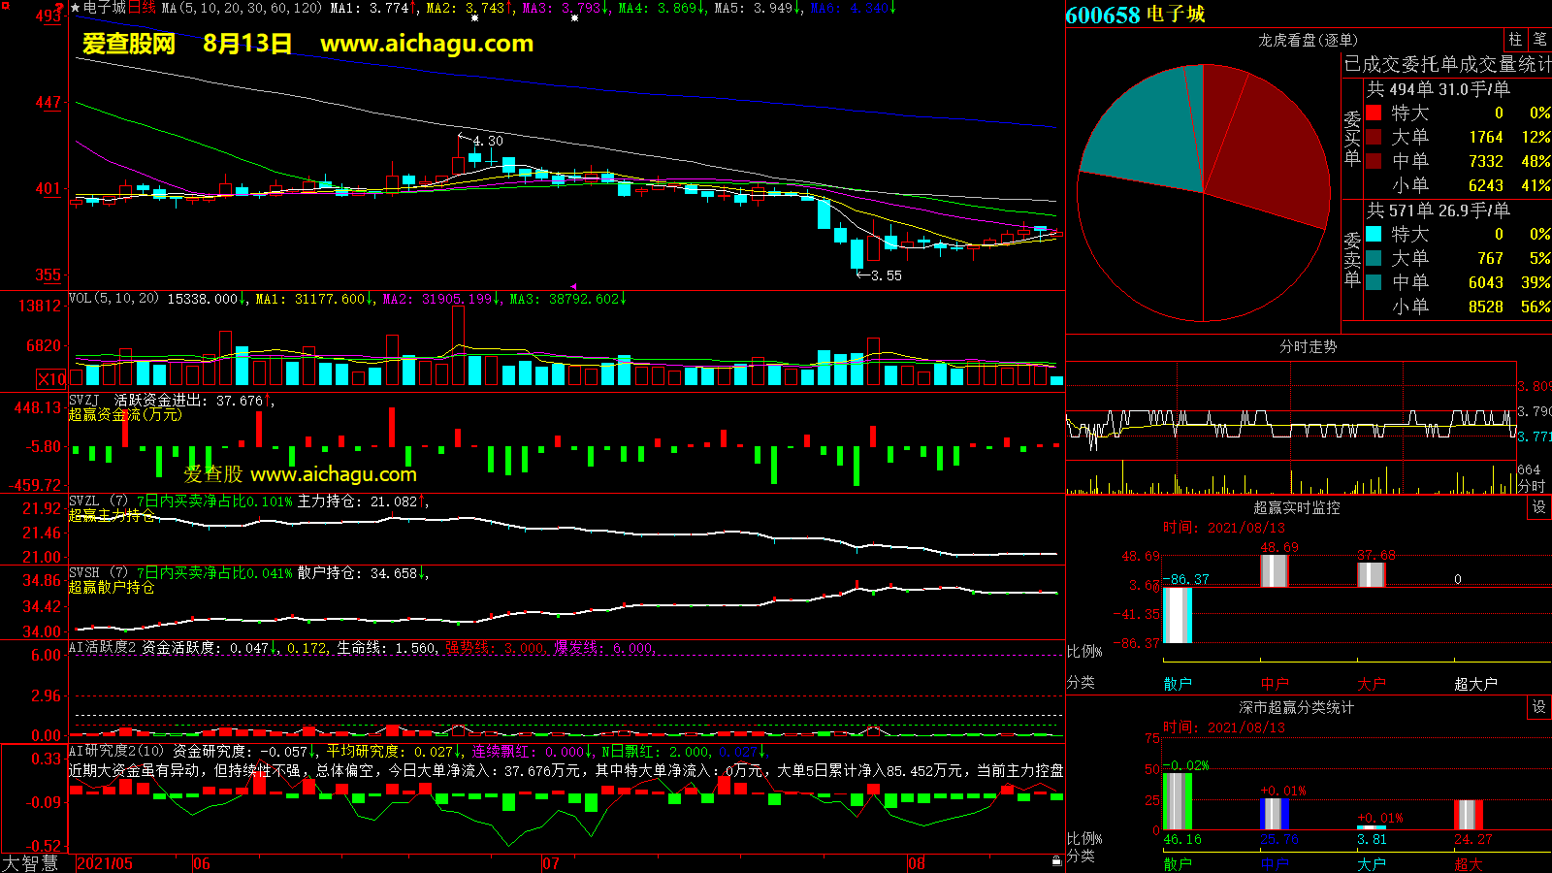
Task: Select the 日线 period label
Action: click(x=142, y=8)
